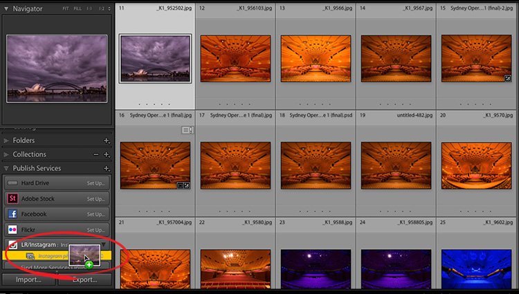This screenshot has height=294, width=519.
Task: Select photo 23 purple hall thumbnail
Action: pyautogui.click(x=316, y=269)
